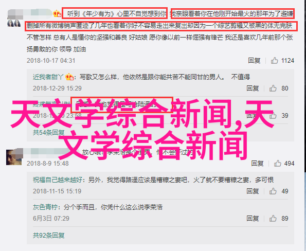Click crown badge next to 近我者甜丫
Viewport: 306px width, 251px height.
coord(69,77)
